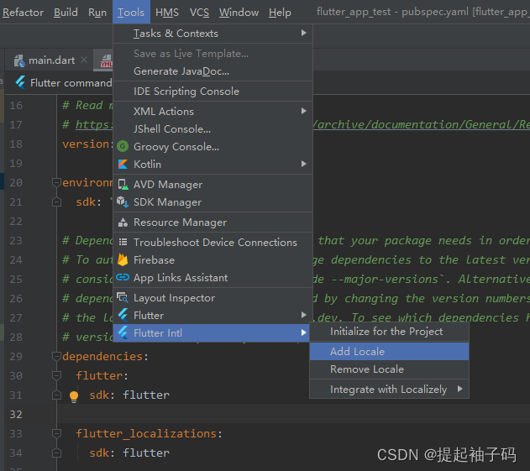Expand Flutter submenu arrow
The width and height of the screenshot is (530, 471).
tap(303, 315)
